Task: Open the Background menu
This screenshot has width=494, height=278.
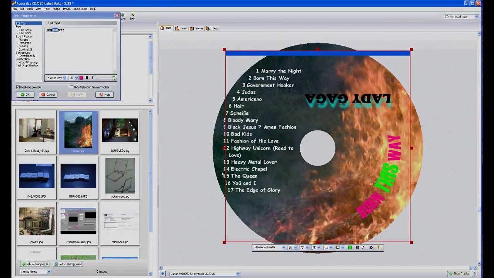Action: click(x=80, y=8)
